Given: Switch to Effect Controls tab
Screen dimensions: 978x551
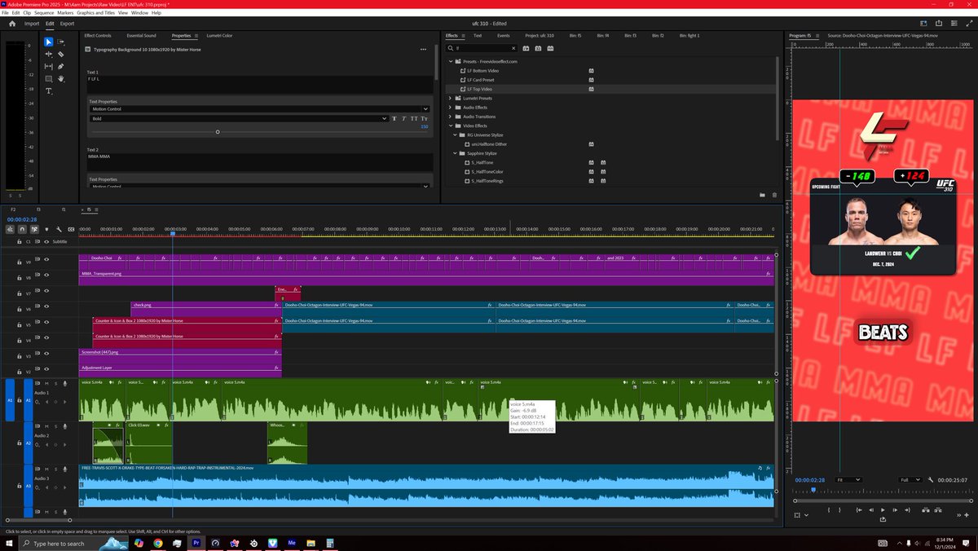Looking at the screenshot, I should [x=98, y=36].
